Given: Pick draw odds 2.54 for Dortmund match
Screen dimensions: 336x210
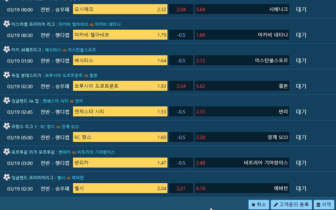Looking at the screenshot, I should [x=181, y=86].
